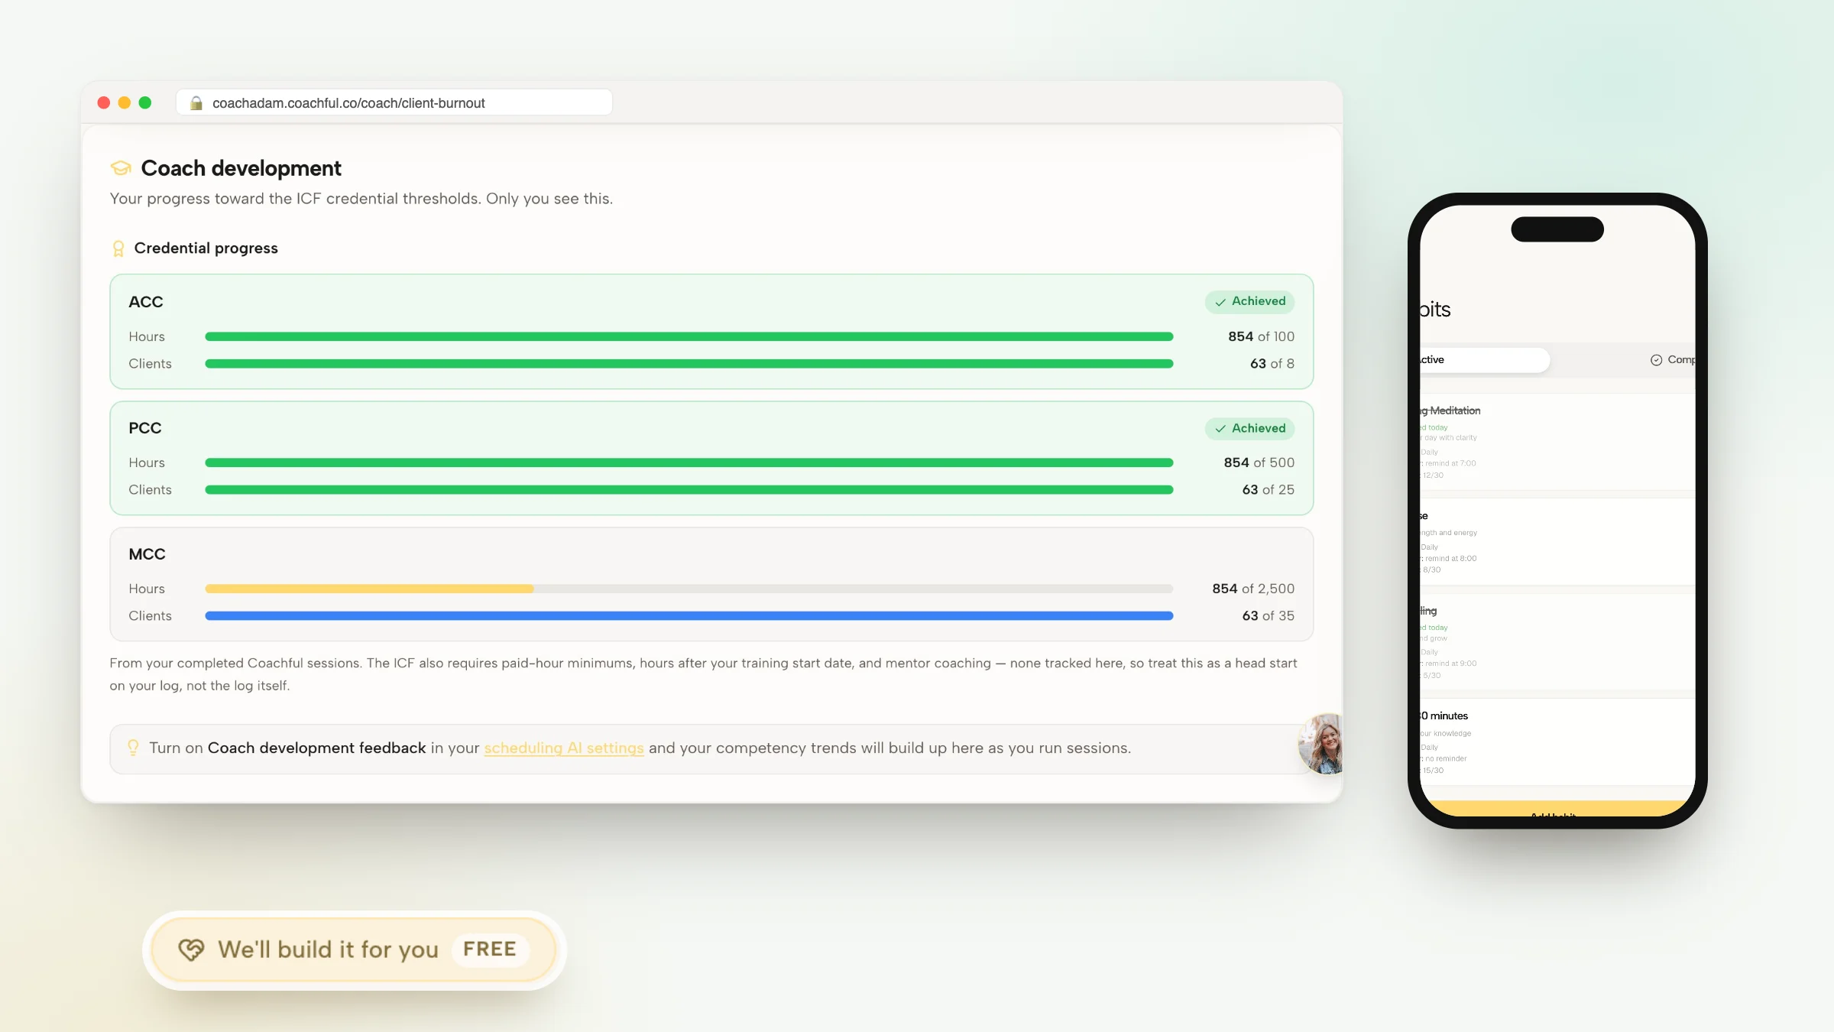Click the lightbulb icon in the feedback tip
The height and width of the screenshot is (1032, 1834).
click(x=133, y=748)
